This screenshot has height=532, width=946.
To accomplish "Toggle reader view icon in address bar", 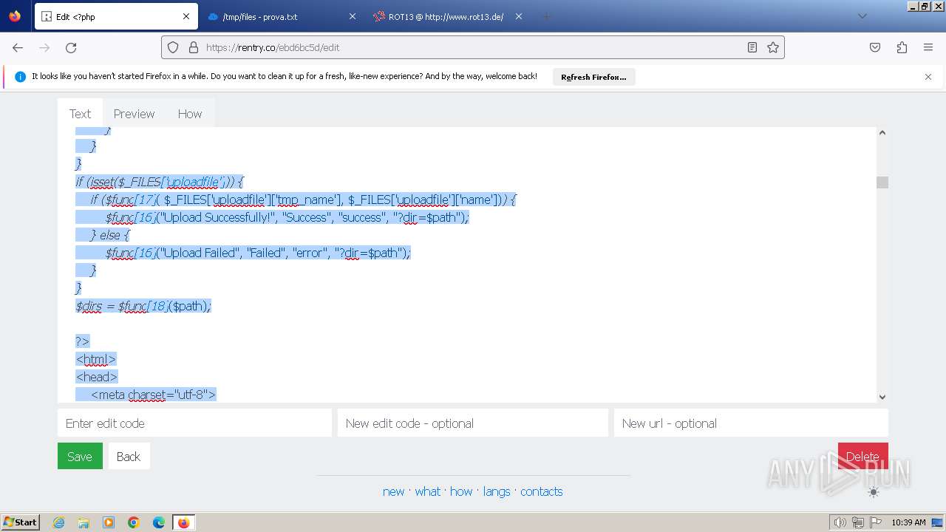I will (x=752, y=47).
